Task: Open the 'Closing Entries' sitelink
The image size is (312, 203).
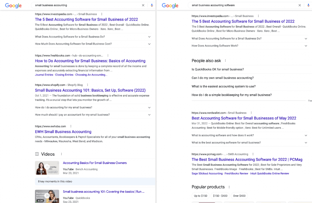Action: [x=64, y=75]
